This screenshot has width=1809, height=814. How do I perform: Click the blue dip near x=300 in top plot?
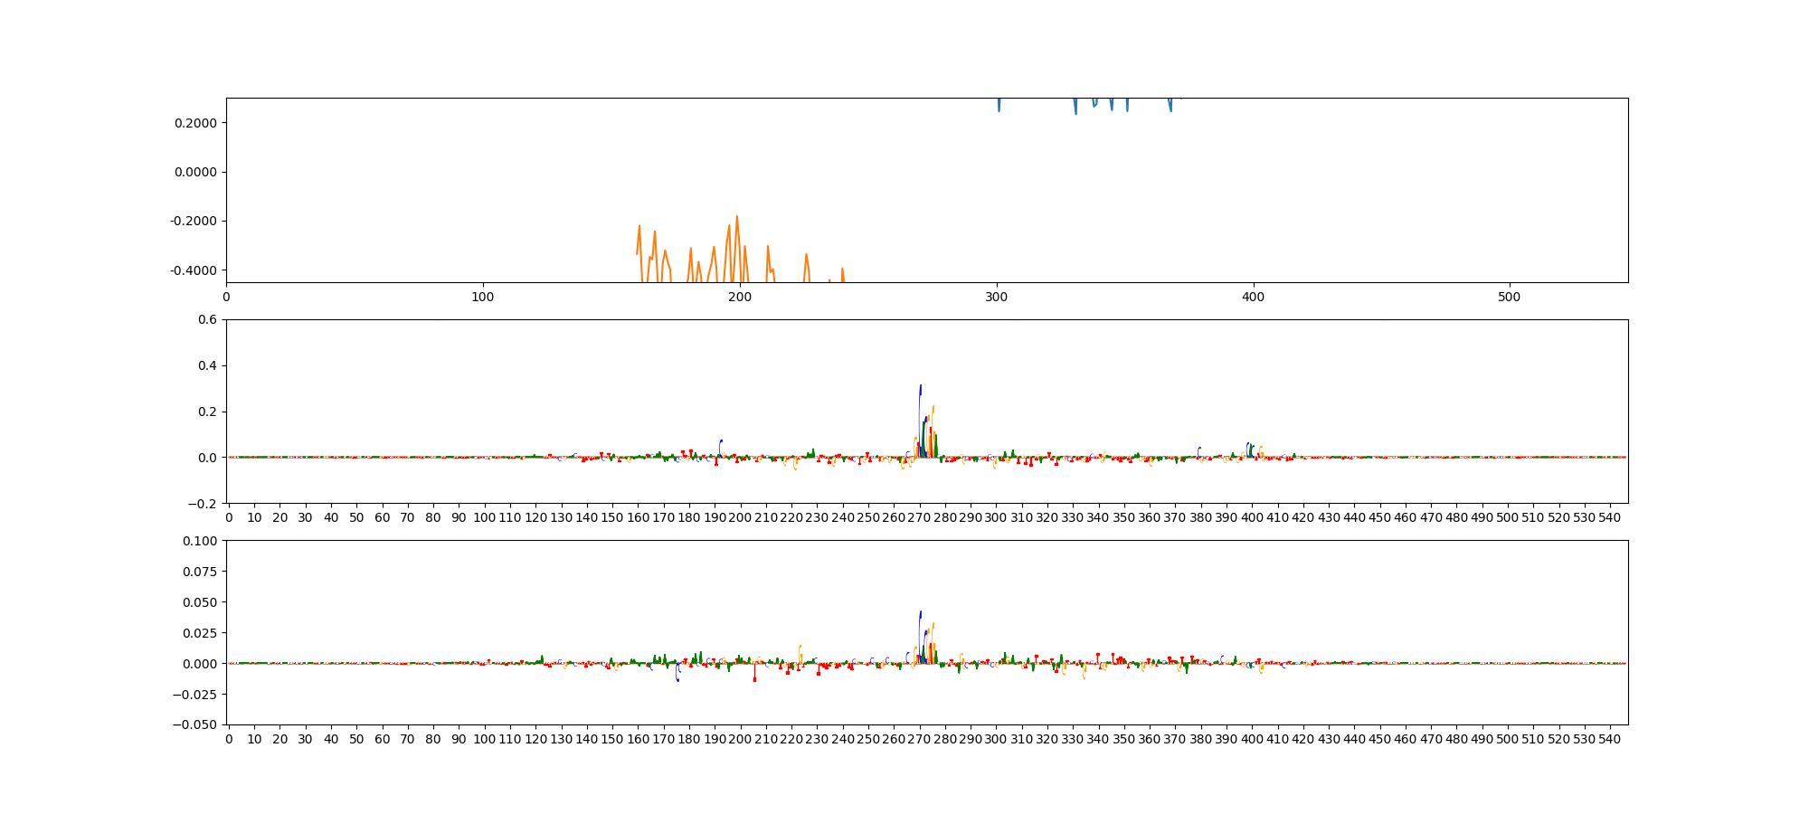999,110
